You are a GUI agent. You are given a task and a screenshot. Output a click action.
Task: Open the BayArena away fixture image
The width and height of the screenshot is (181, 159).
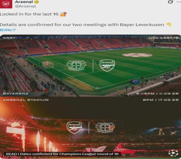pyautogui.click(x=90, y=66)
